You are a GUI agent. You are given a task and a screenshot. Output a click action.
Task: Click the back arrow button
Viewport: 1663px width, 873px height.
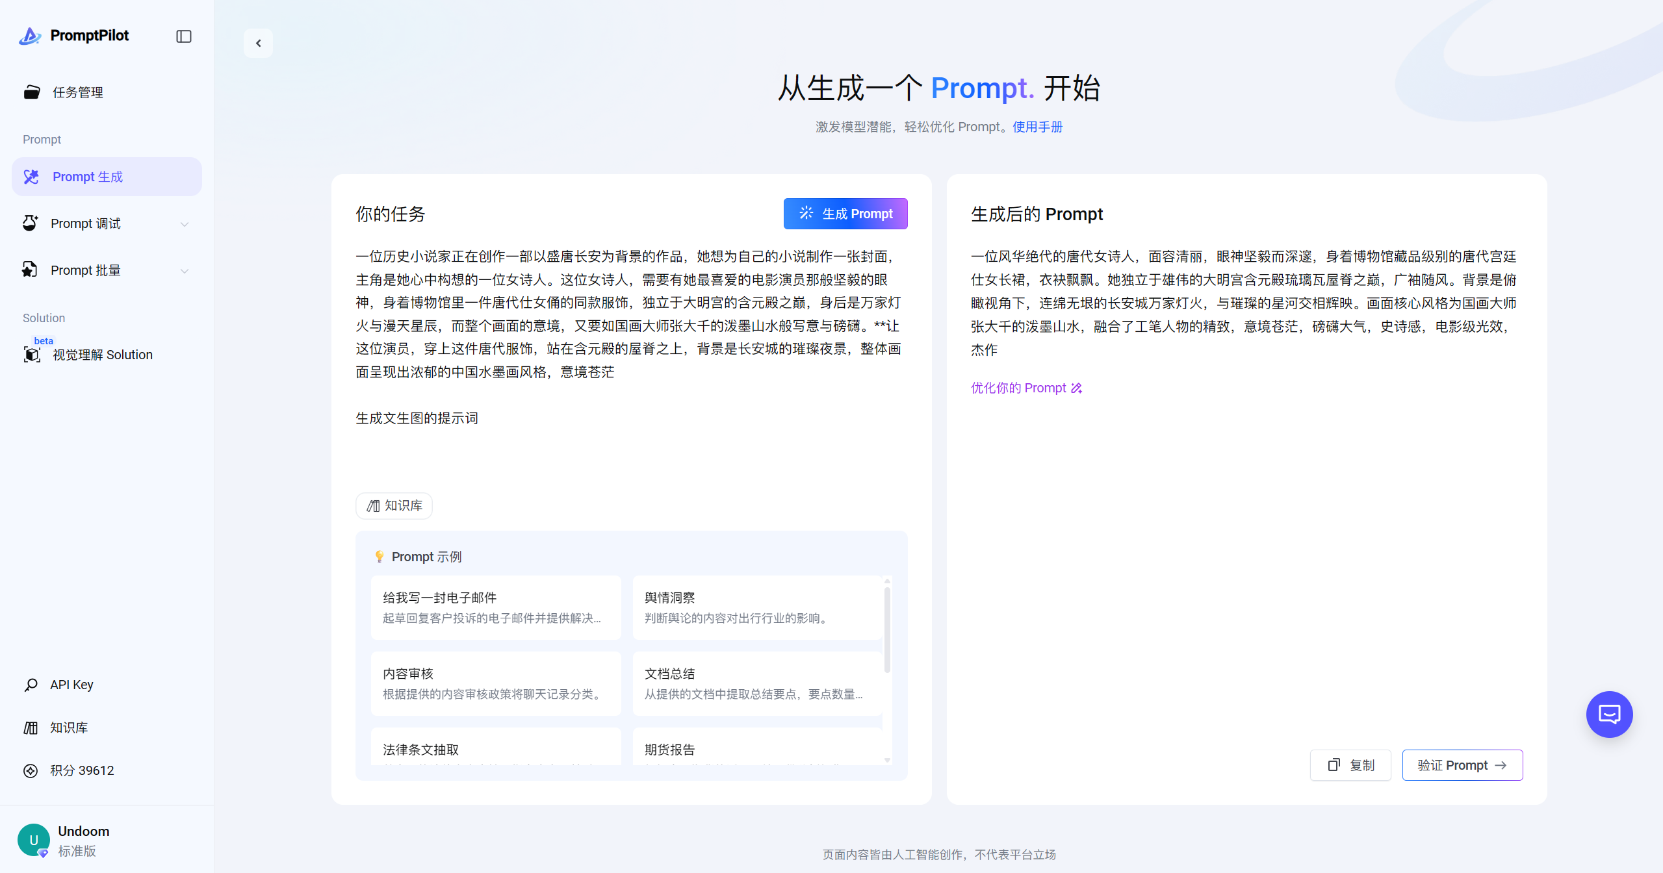click(258, 44)
